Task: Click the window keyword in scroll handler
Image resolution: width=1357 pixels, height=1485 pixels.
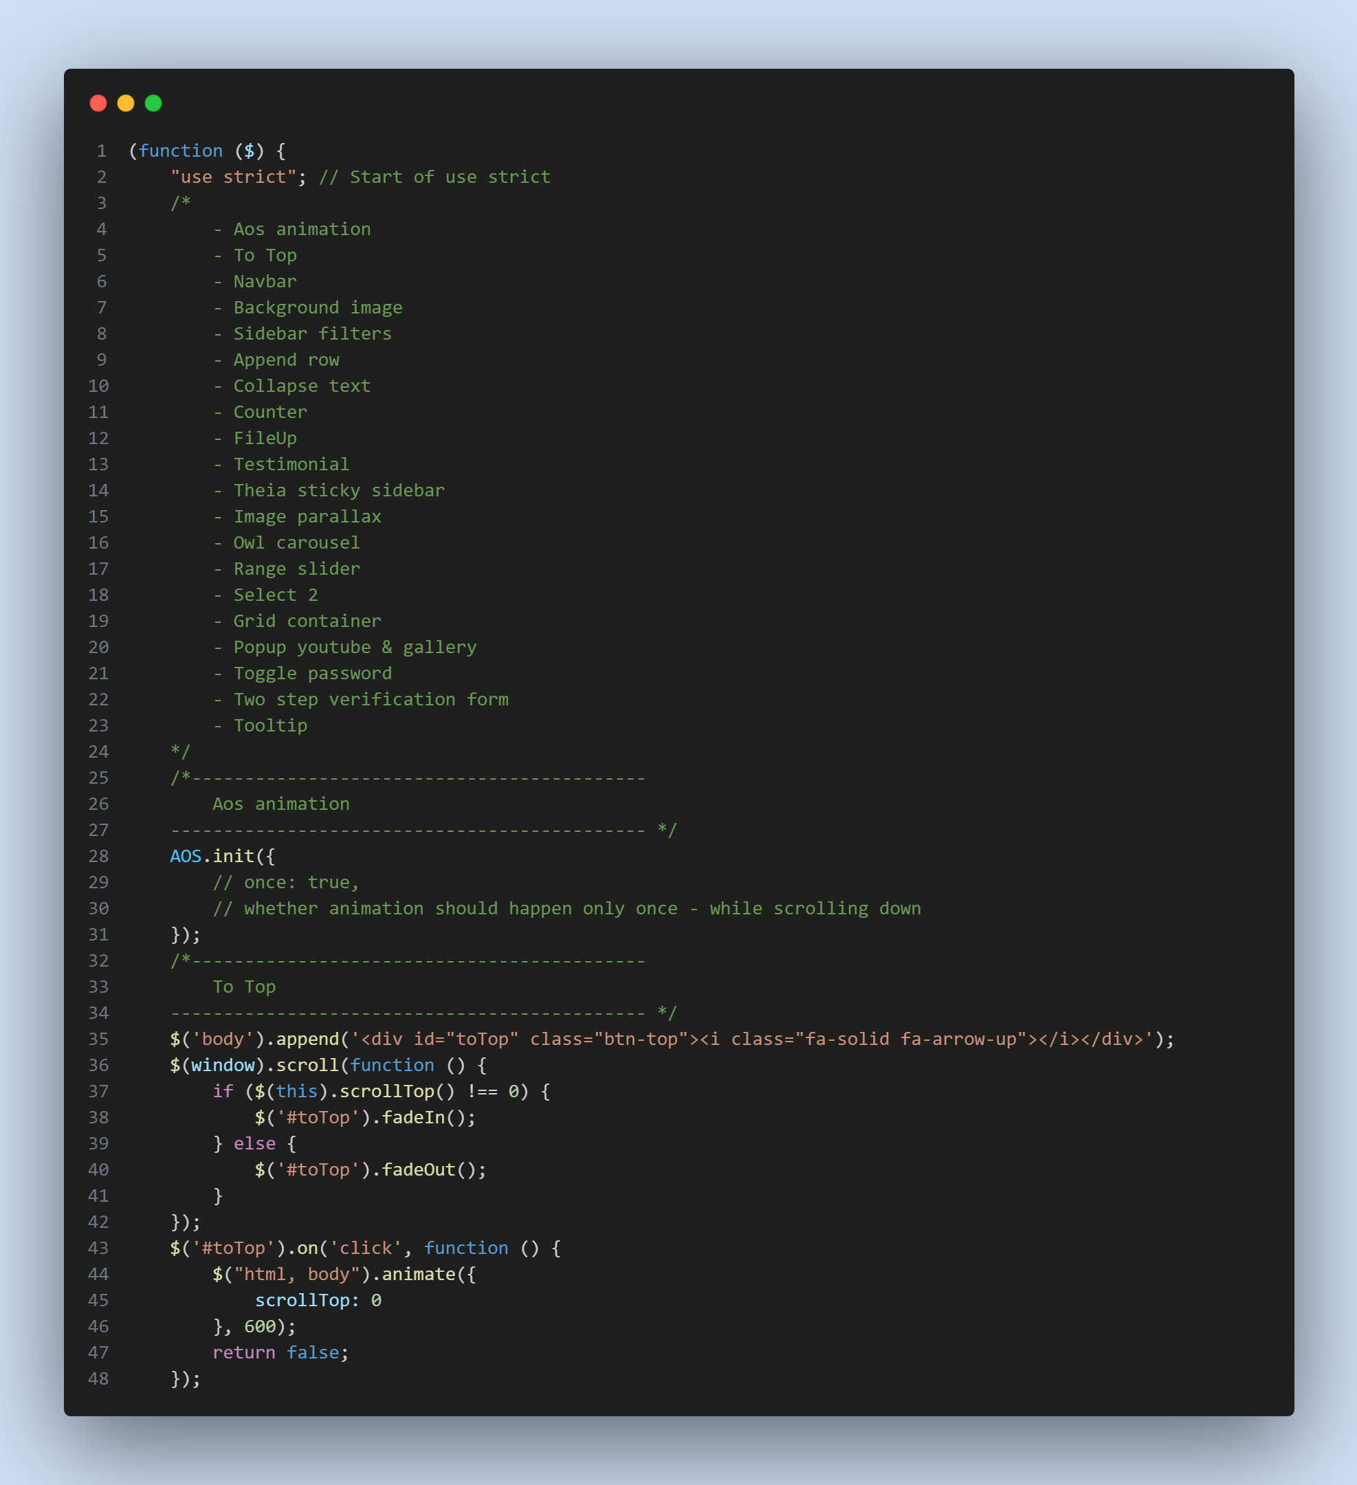Action: coord(223,1065)
